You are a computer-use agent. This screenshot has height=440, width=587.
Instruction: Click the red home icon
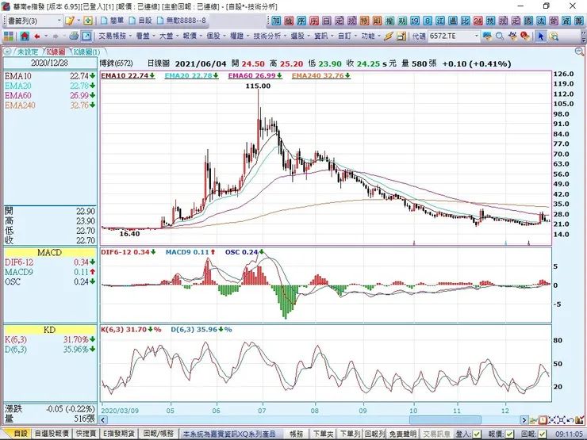click(25, 36)
